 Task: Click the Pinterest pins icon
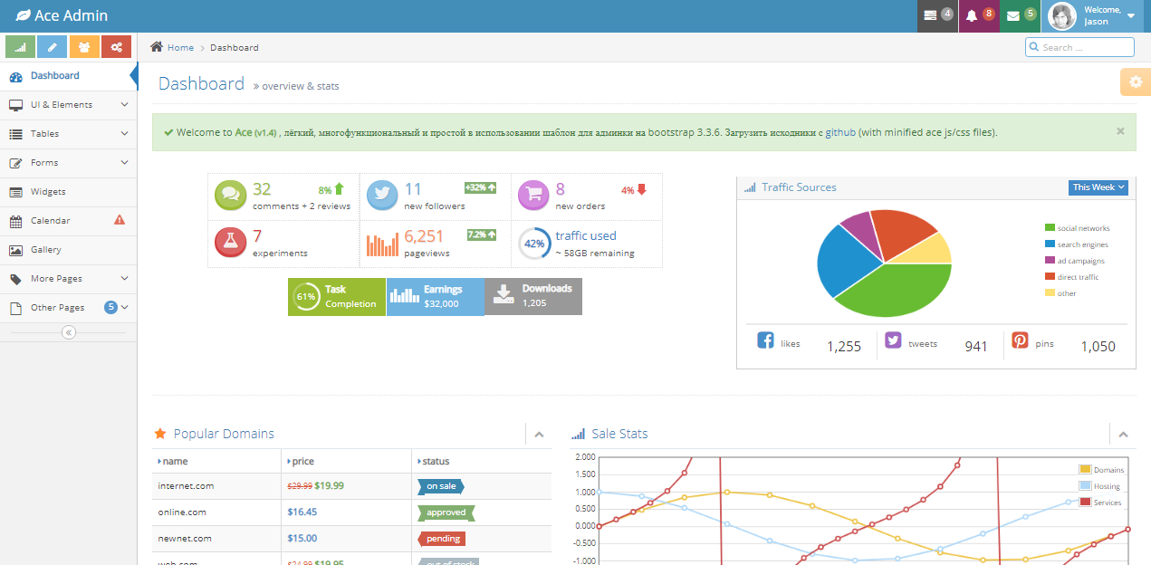[x=1021, y=340]
